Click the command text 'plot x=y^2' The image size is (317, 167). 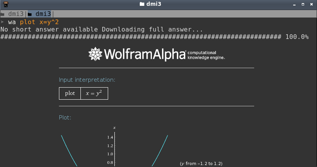(39, 22)
